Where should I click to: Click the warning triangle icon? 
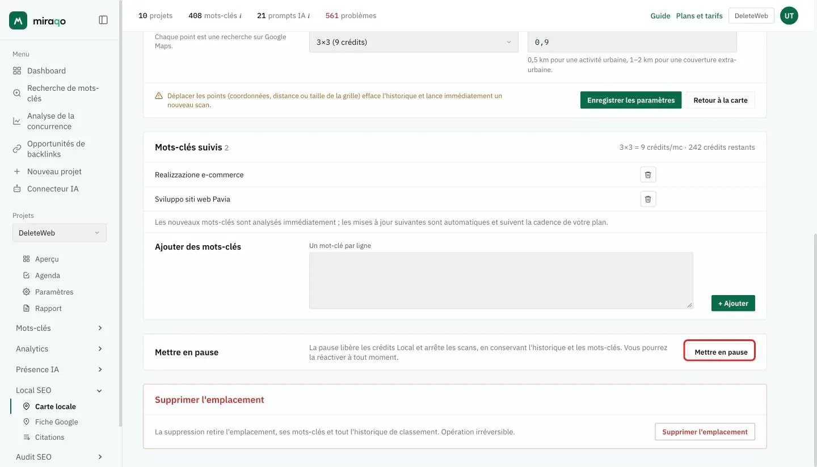click(159, 96)
